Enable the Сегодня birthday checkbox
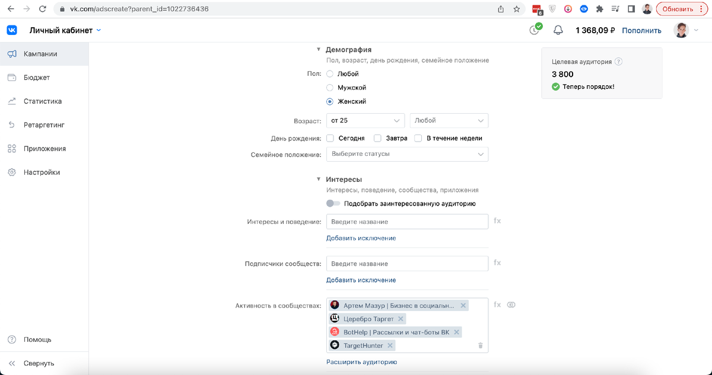This screenshot has width=712, height=375. point(330,138)
